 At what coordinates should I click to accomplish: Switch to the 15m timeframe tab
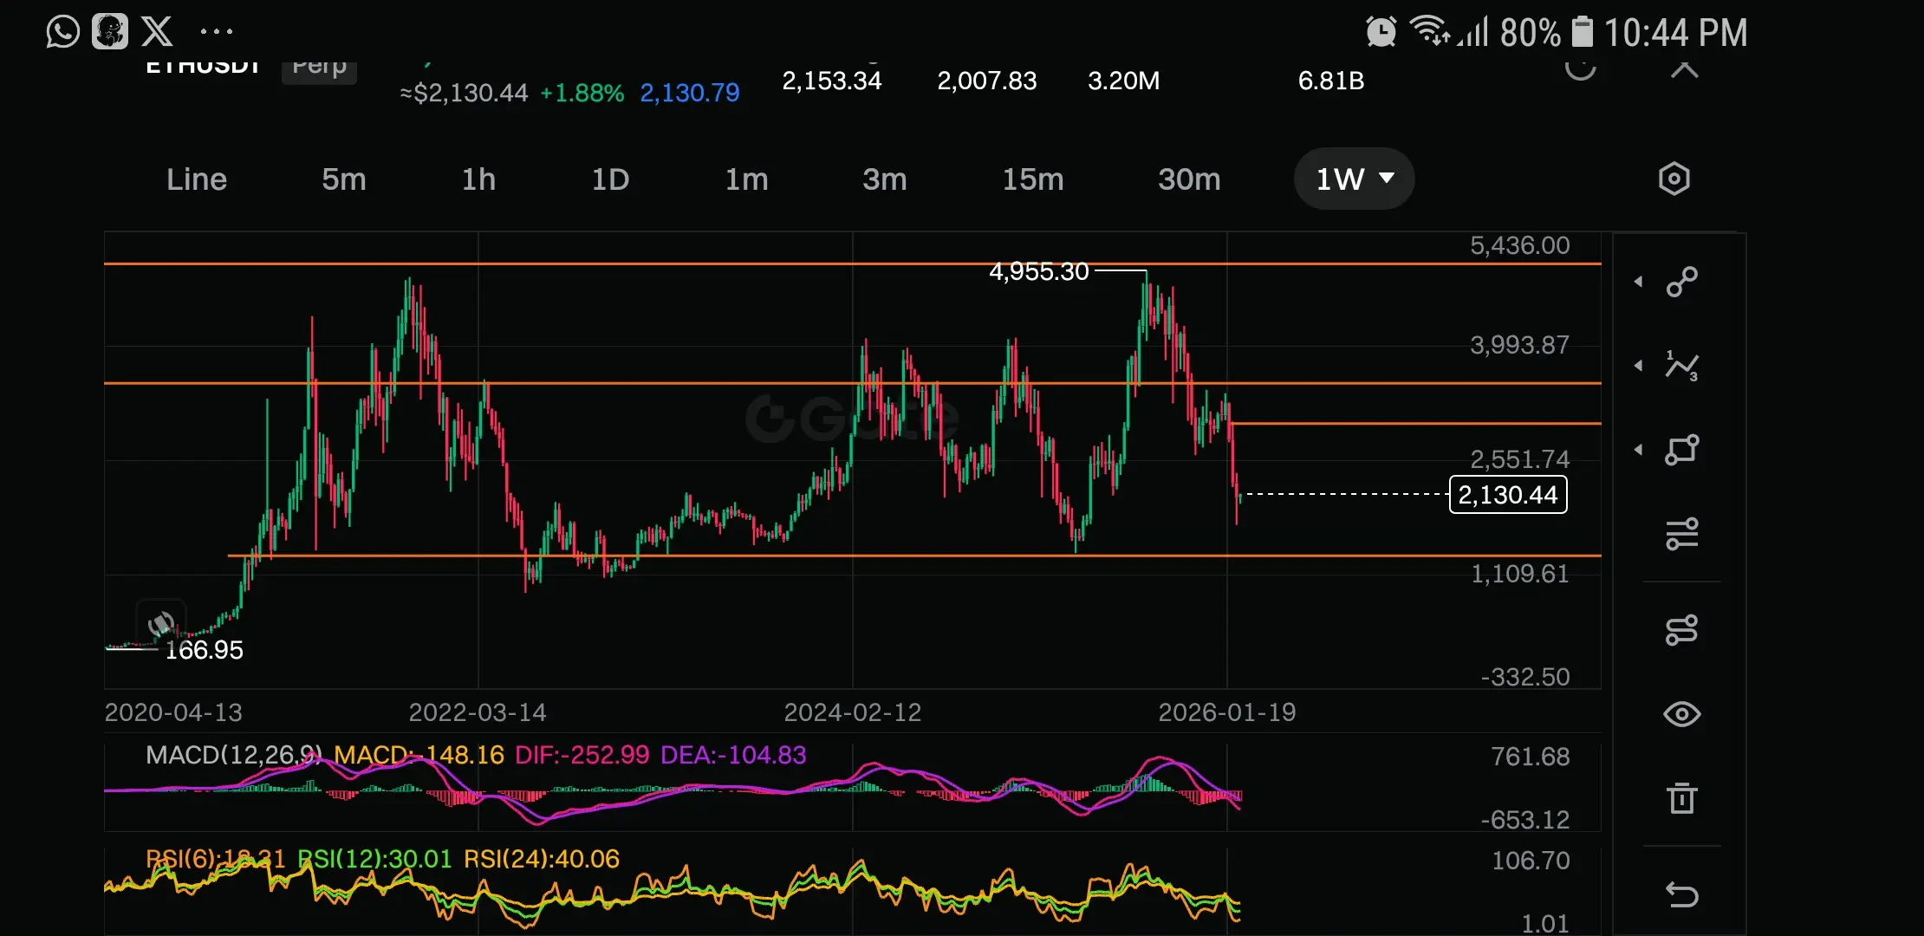point(1032,179)
